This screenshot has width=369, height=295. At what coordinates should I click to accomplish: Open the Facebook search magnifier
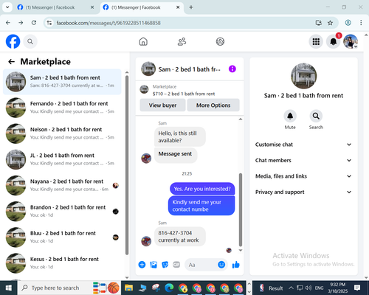point(30,41)
